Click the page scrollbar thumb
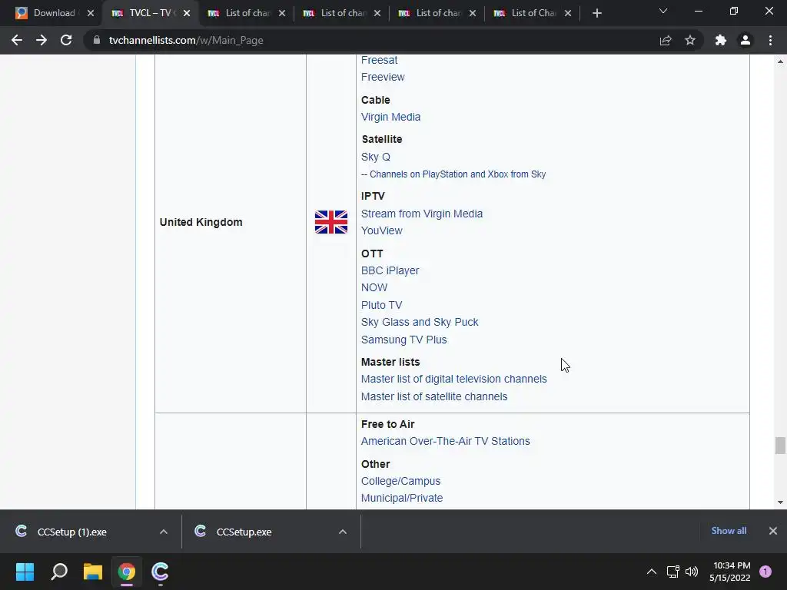The width and height of the screenshot is (787, 590). coord(780,446)
